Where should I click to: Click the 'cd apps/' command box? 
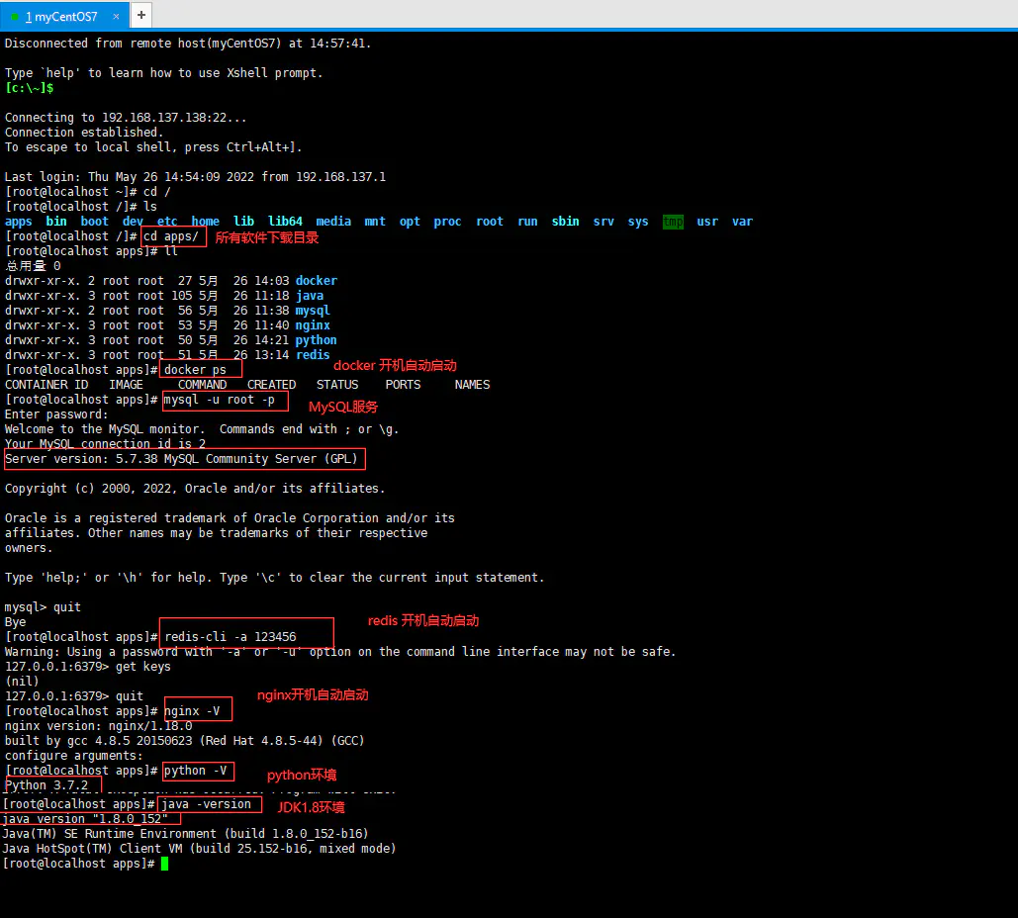tap(173, 236)
